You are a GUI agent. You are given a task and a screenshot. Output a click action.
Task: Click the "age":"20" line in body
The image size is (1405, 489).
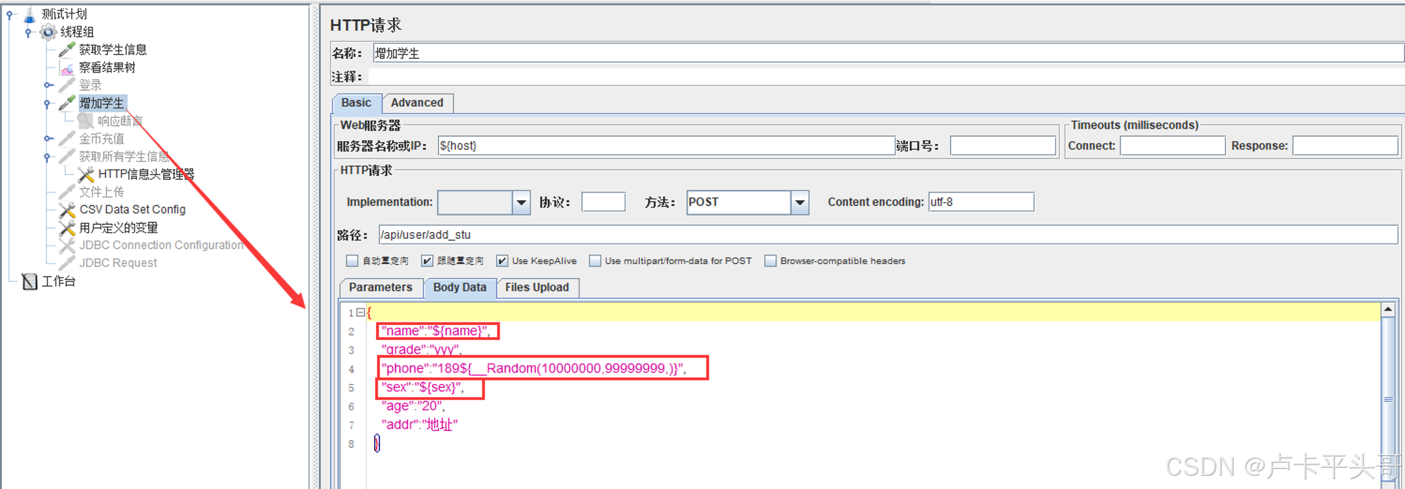point(413,406)
